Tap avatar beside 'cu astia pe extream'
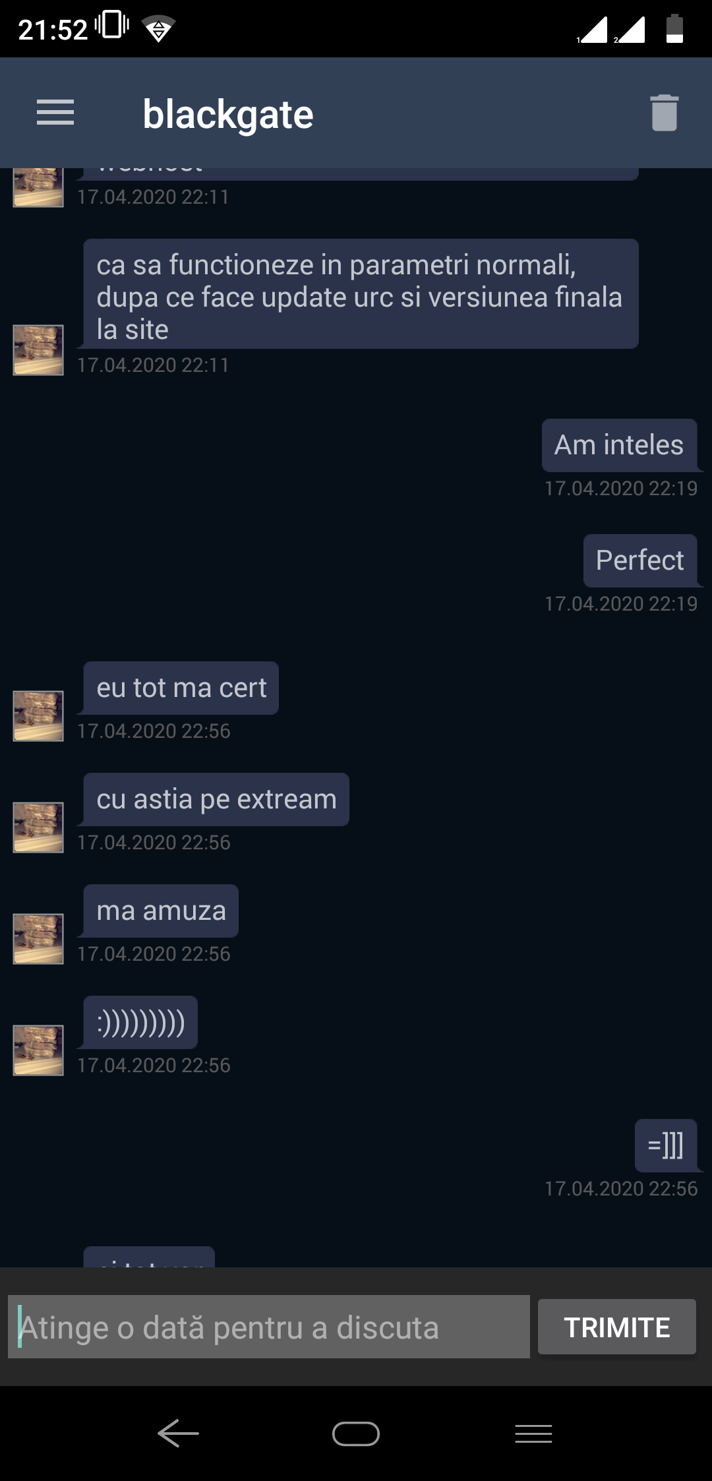The width and height of the screenshot is (712, 1481). tap(38, 828)
